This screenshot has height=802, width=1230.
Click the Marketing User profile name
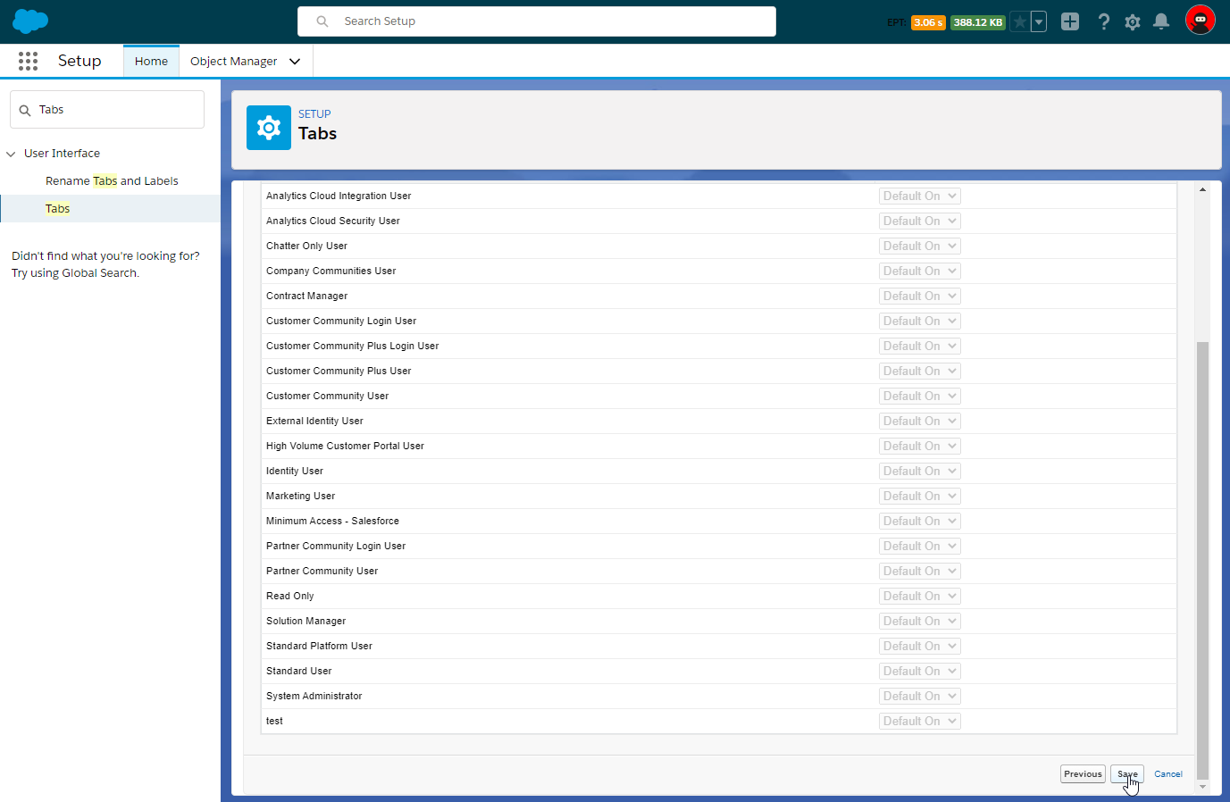(301, 496)
